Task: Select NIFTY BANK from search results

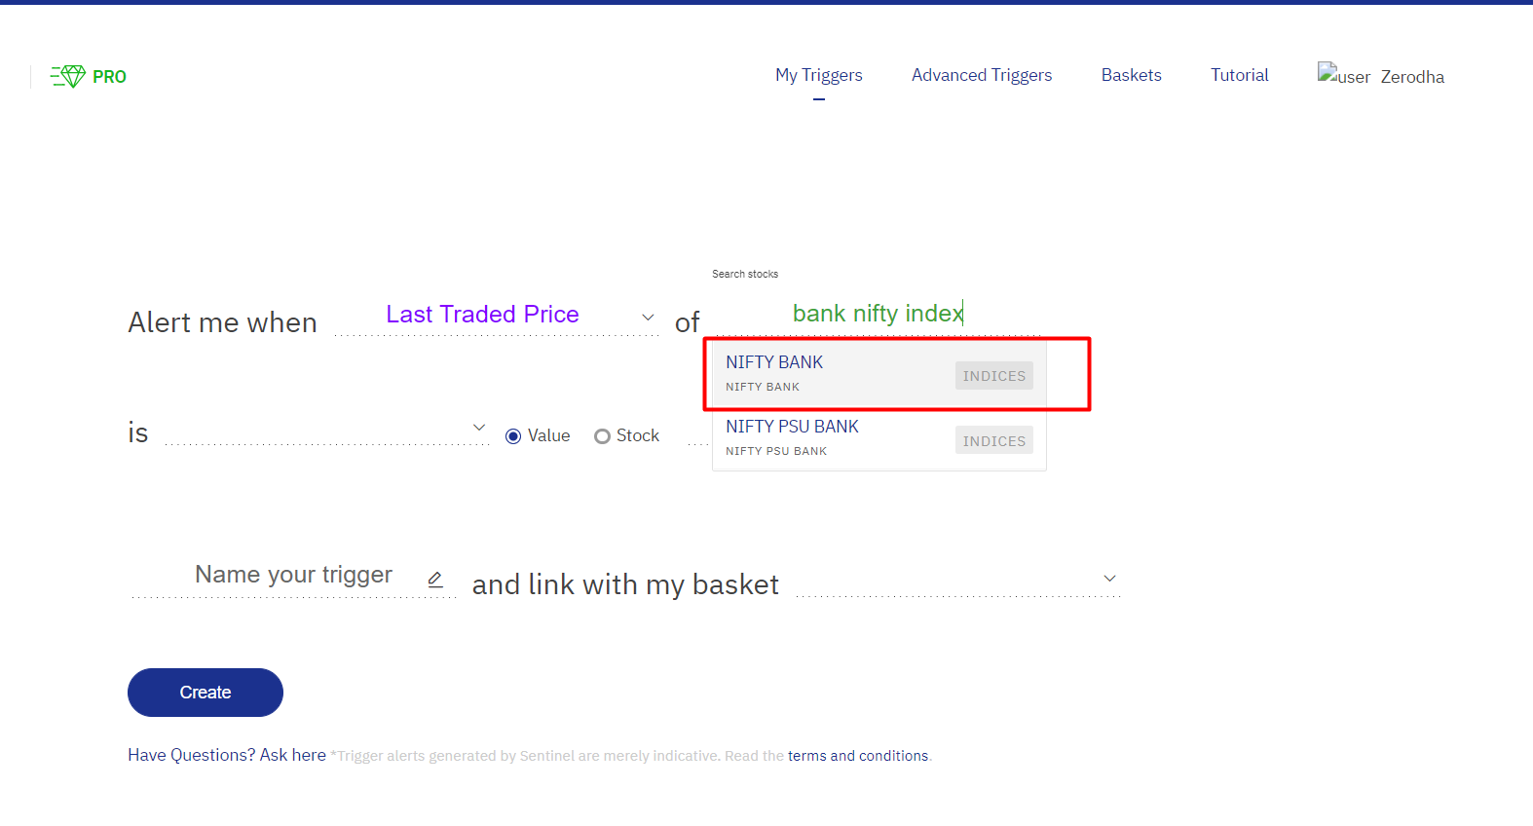Action: [879, 374]
